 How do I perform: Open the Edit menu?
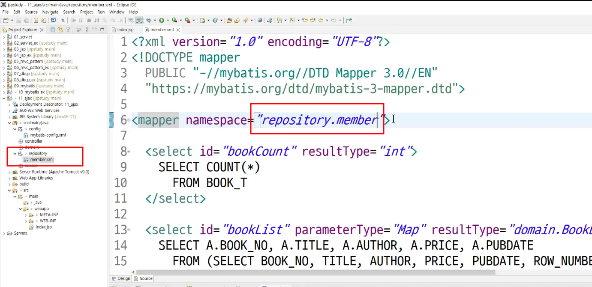pyautogui.click(x=17, y=12)
